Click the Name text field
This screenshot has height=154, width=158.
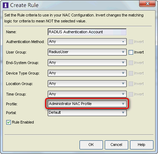point(87,32)
